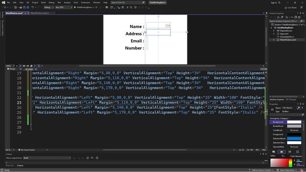Switch to the Git Changes tab
306x172 pixels.
pos(291,100)
